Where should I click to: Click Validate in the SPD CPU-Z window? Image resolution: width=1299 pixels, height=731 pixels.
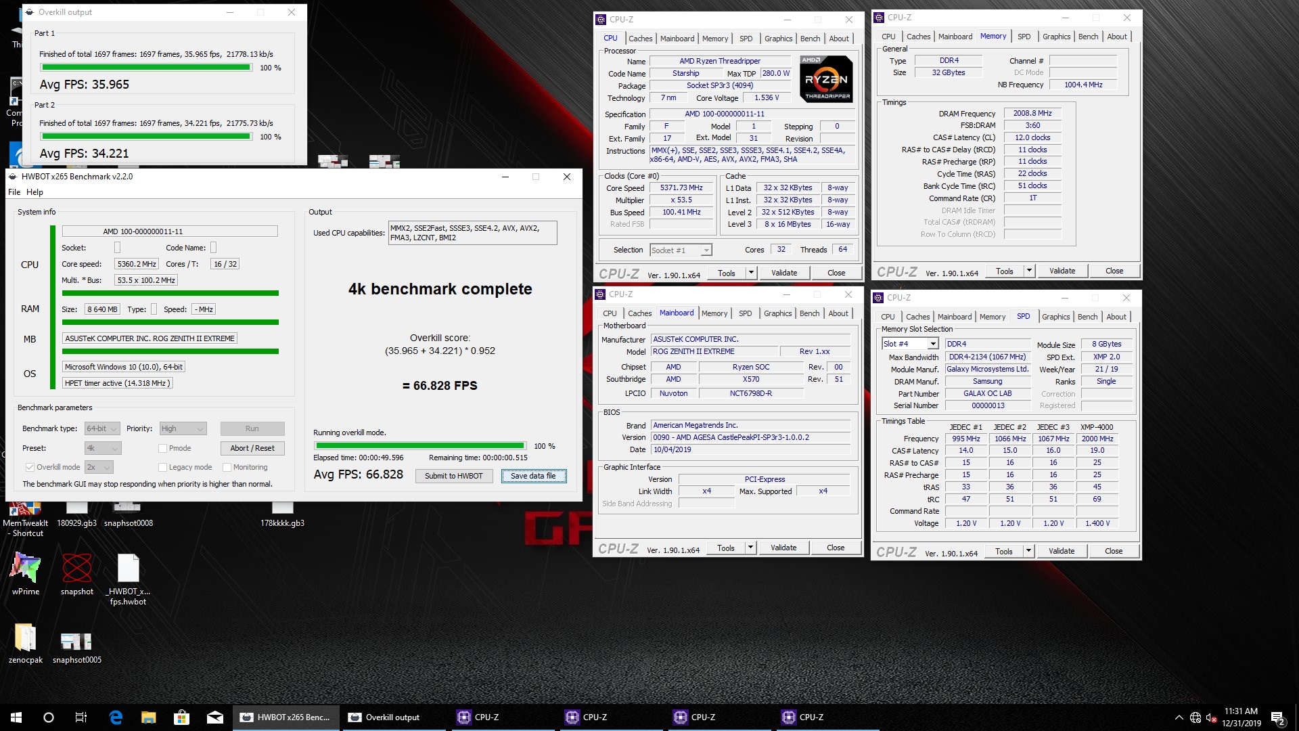point(1062,551)
